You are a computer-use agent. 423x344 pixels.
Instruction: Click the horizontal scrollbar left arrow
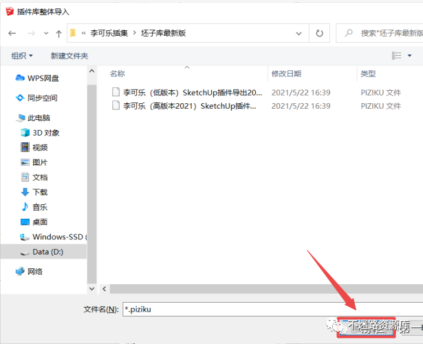click(105, 289)
